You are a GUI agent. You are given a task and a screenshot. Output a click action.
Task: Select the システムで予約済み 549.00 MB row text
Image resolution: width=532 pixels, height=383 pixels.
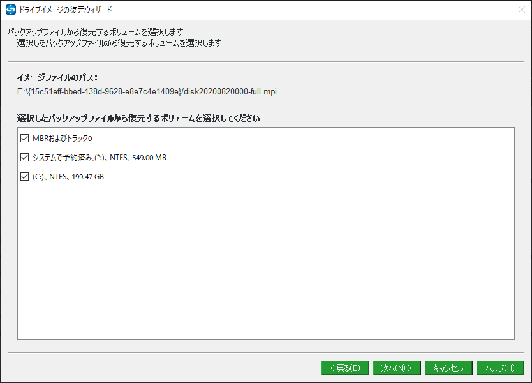click(100, 158)
